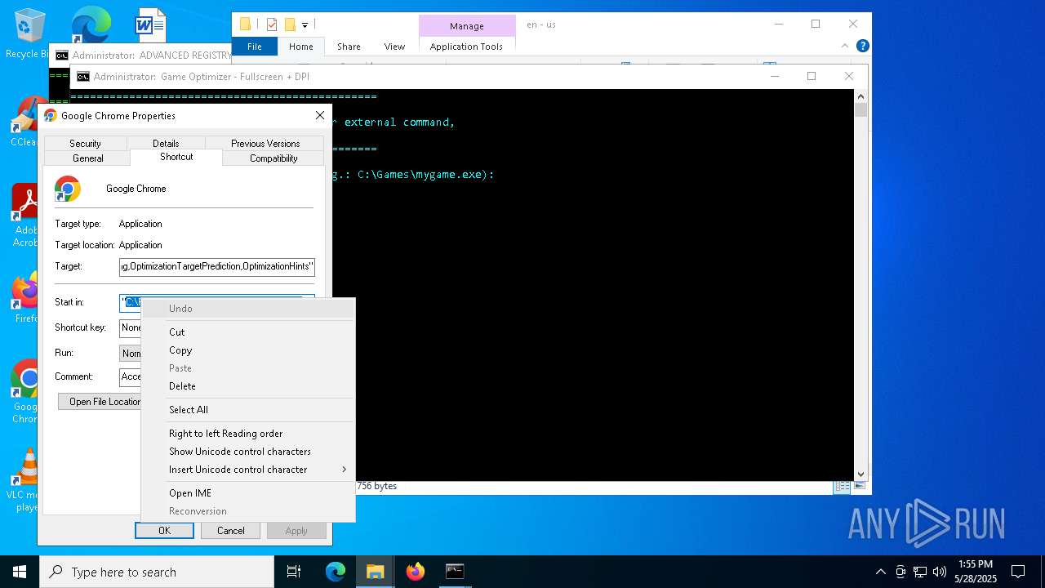Viewport: 1045px width, 588px height.
Task: Click the taskbar search box
Action: [157, 572]
